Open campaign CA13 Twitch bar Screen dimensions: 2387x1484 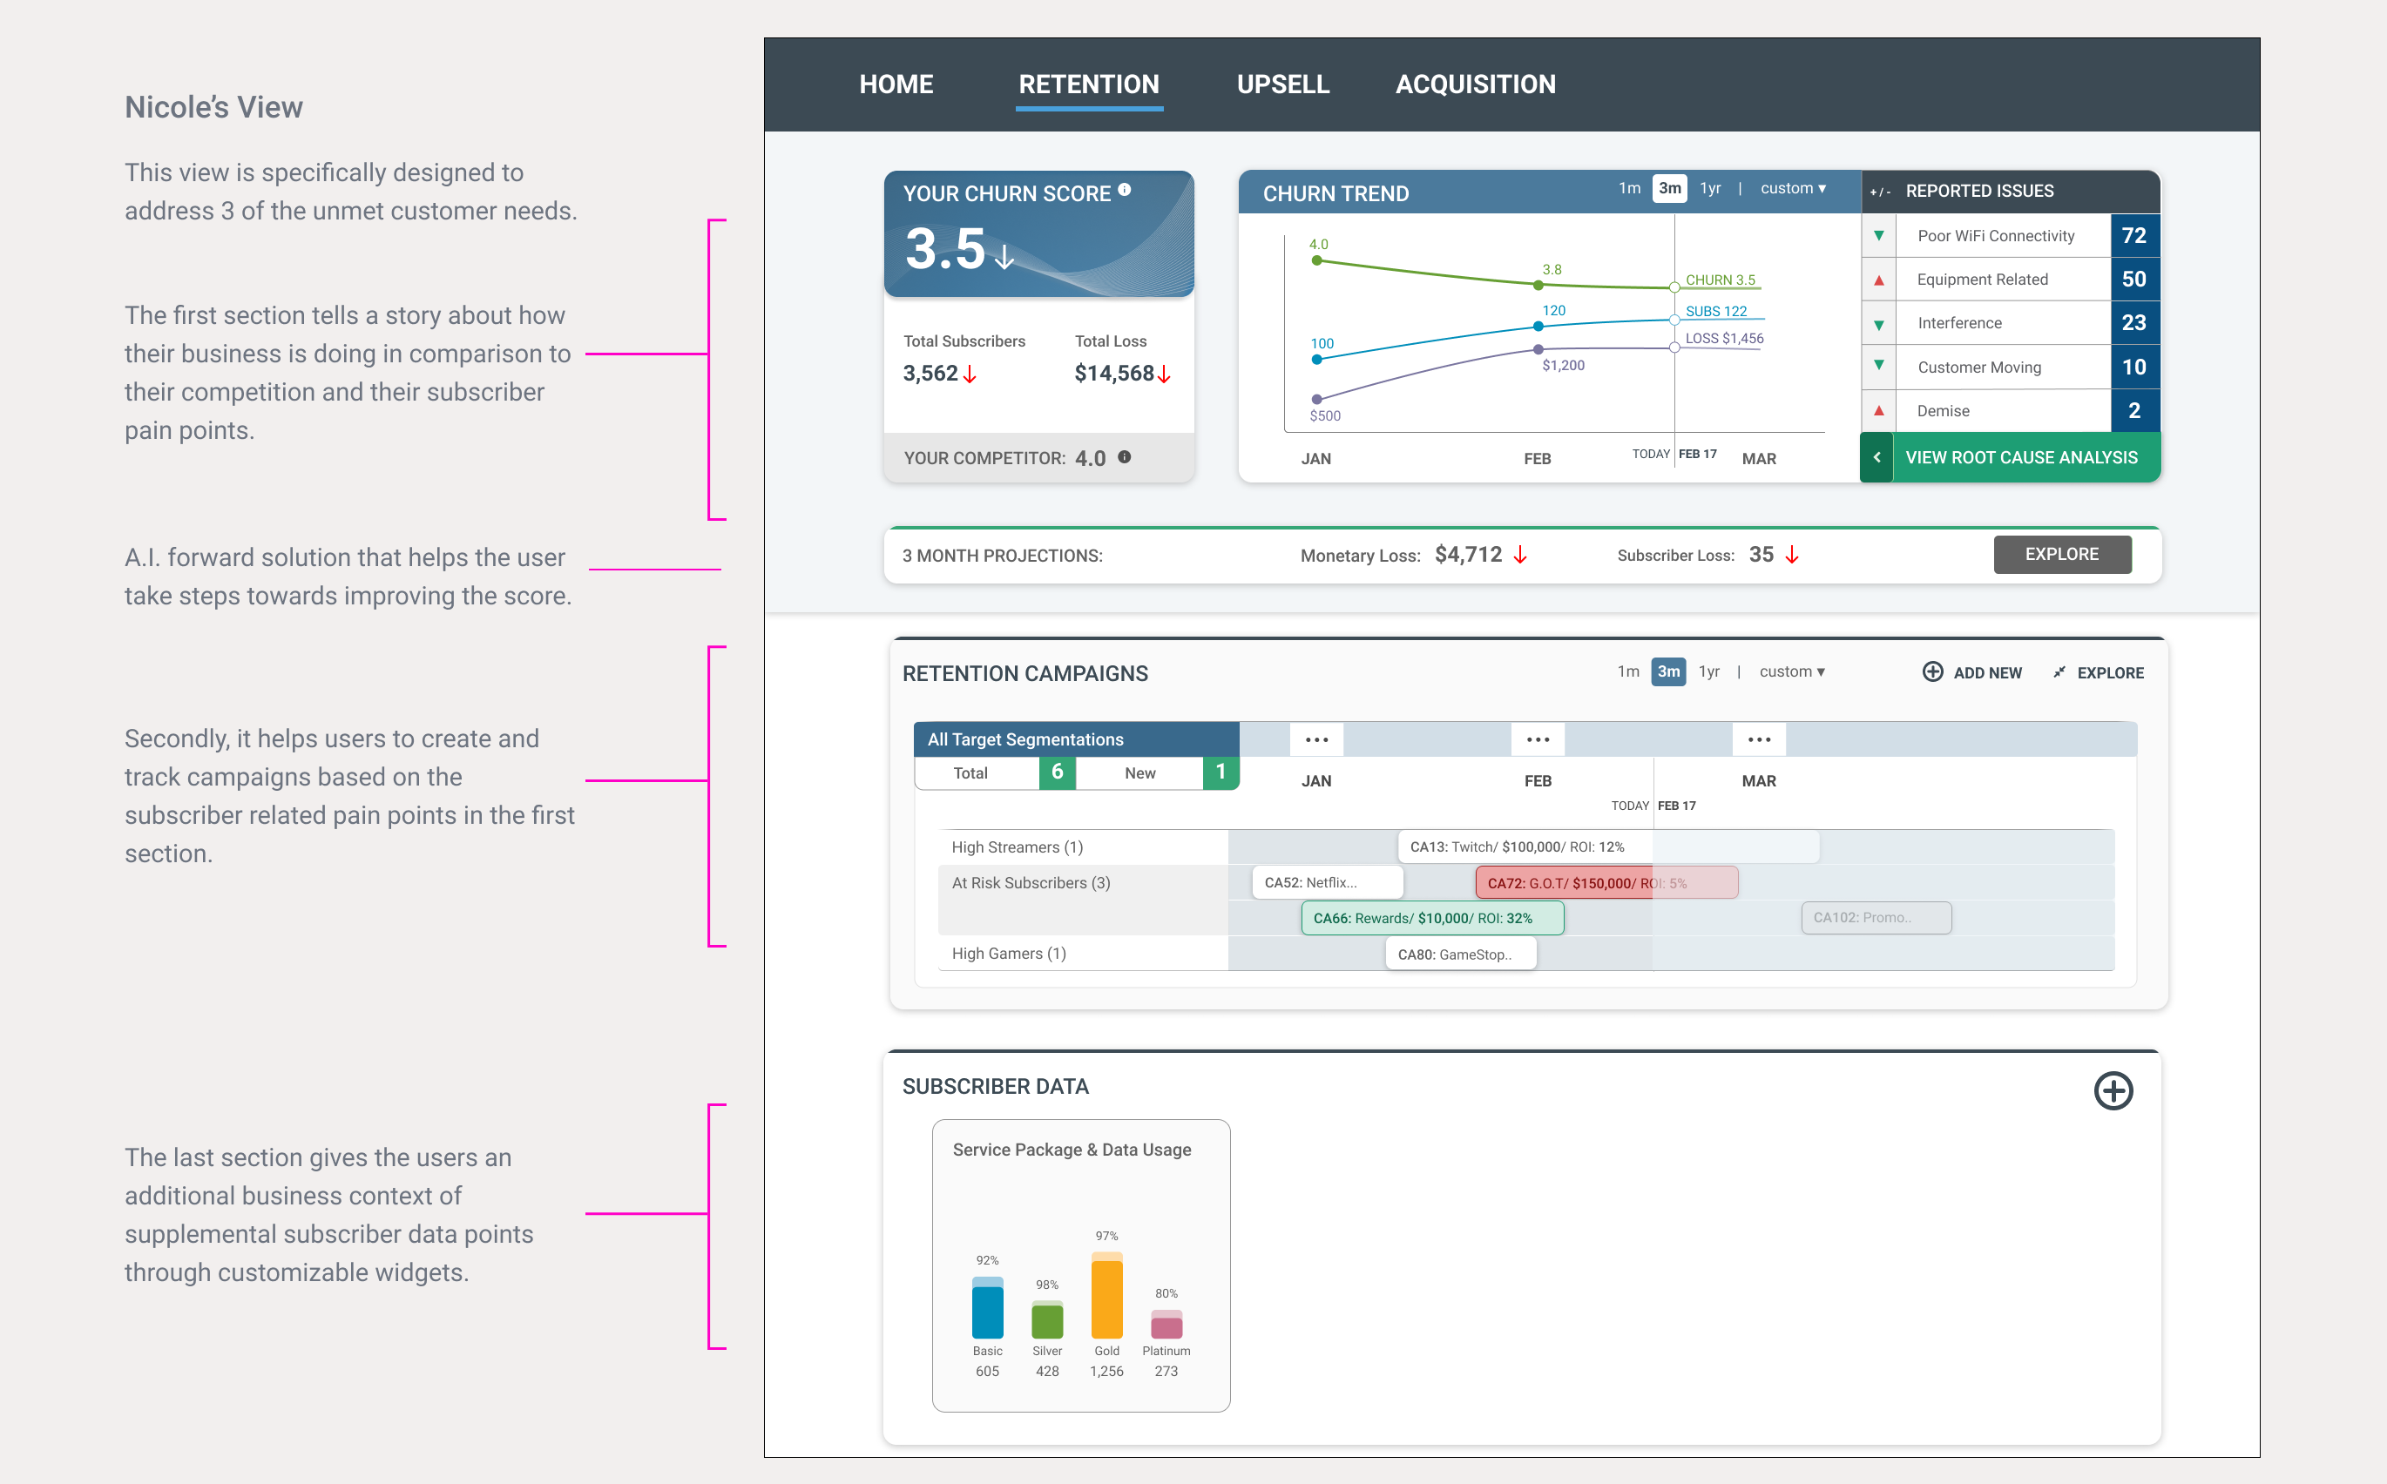pos(1607,847)
